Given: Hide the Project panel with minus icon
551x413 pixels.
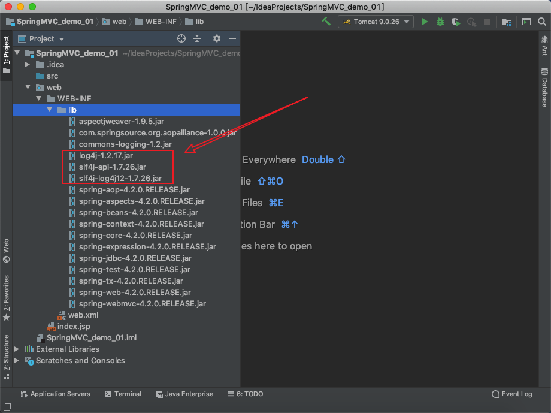Looking at the screenshot, I should [x=232, y=38].
